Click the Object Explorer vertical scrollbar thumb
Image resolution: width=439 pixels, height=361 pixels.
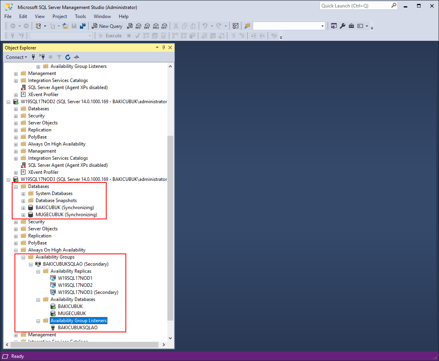(170, 228)
